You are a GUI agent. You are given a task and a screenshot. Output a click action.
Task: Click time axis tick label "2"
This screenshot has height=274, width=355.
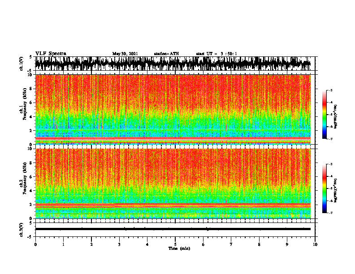[91, 244]
